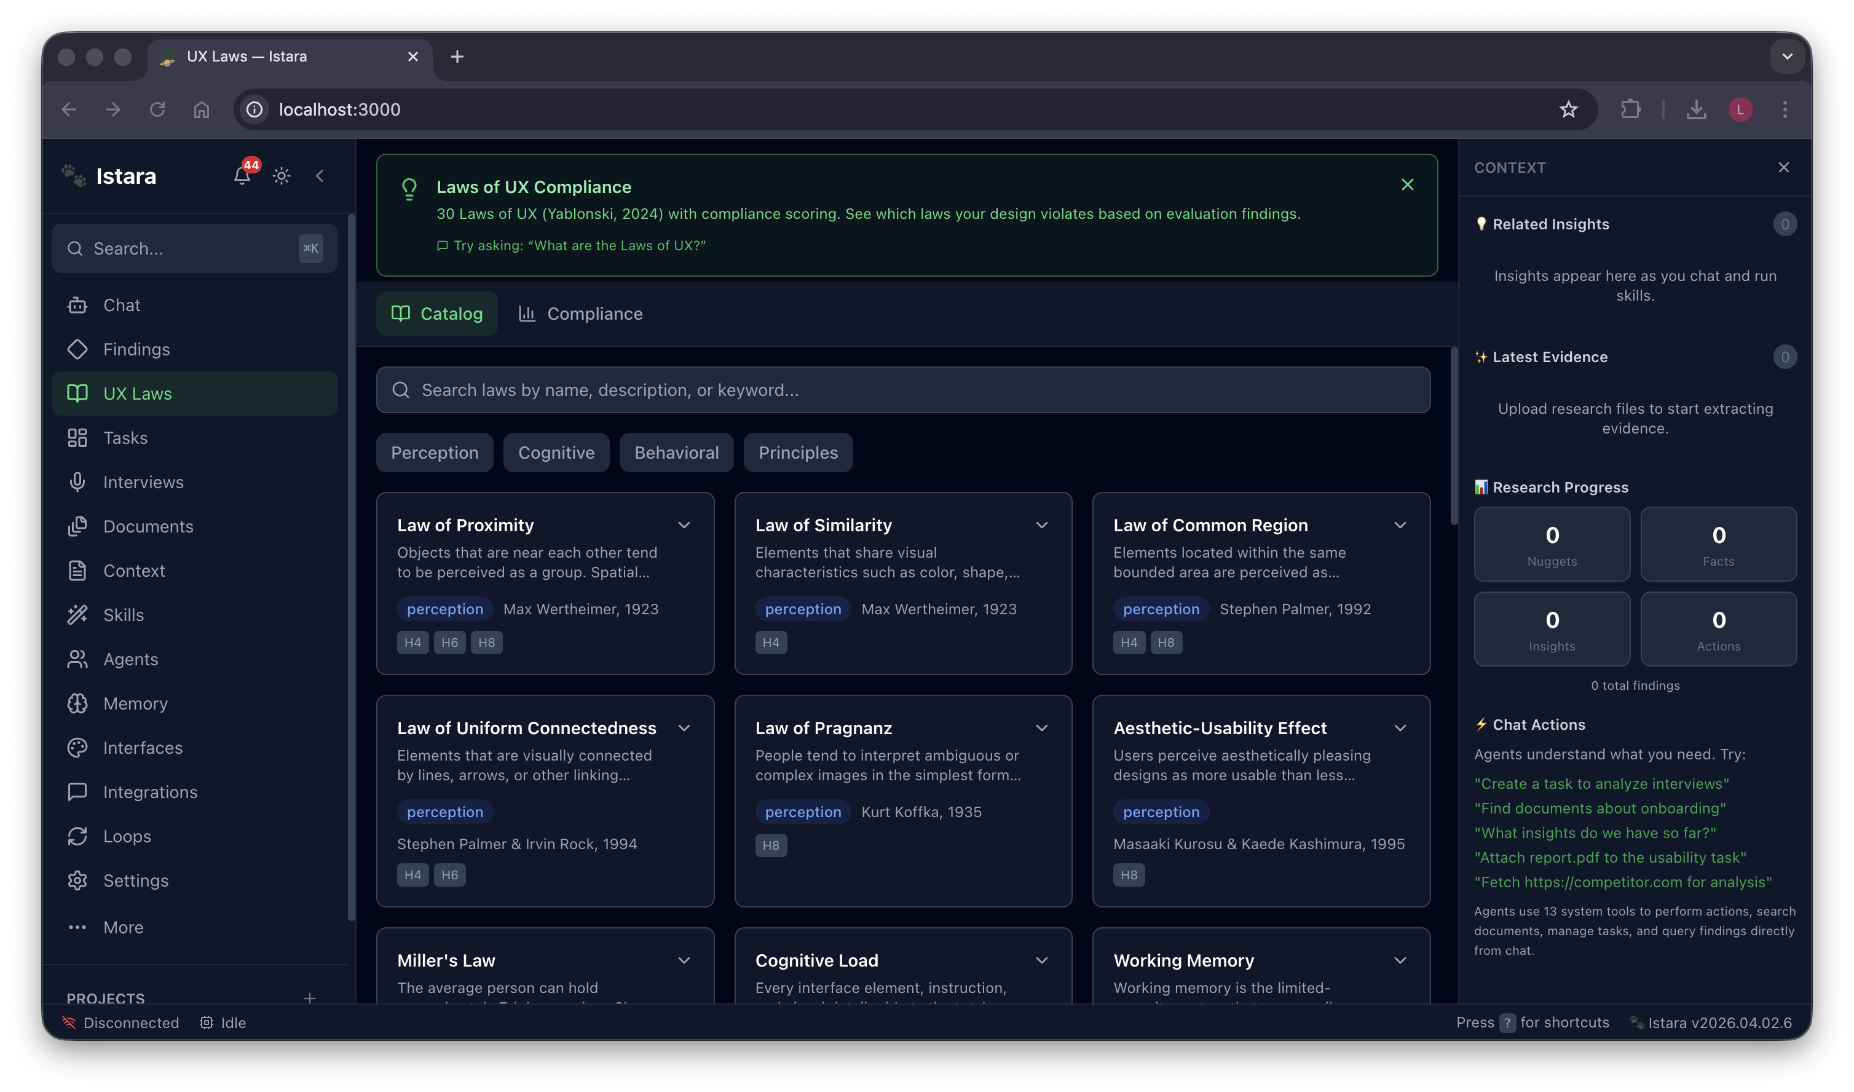Add new project with plus icon
The height and width of the screenshot is (1092, 1854).
tap(310, 998)
